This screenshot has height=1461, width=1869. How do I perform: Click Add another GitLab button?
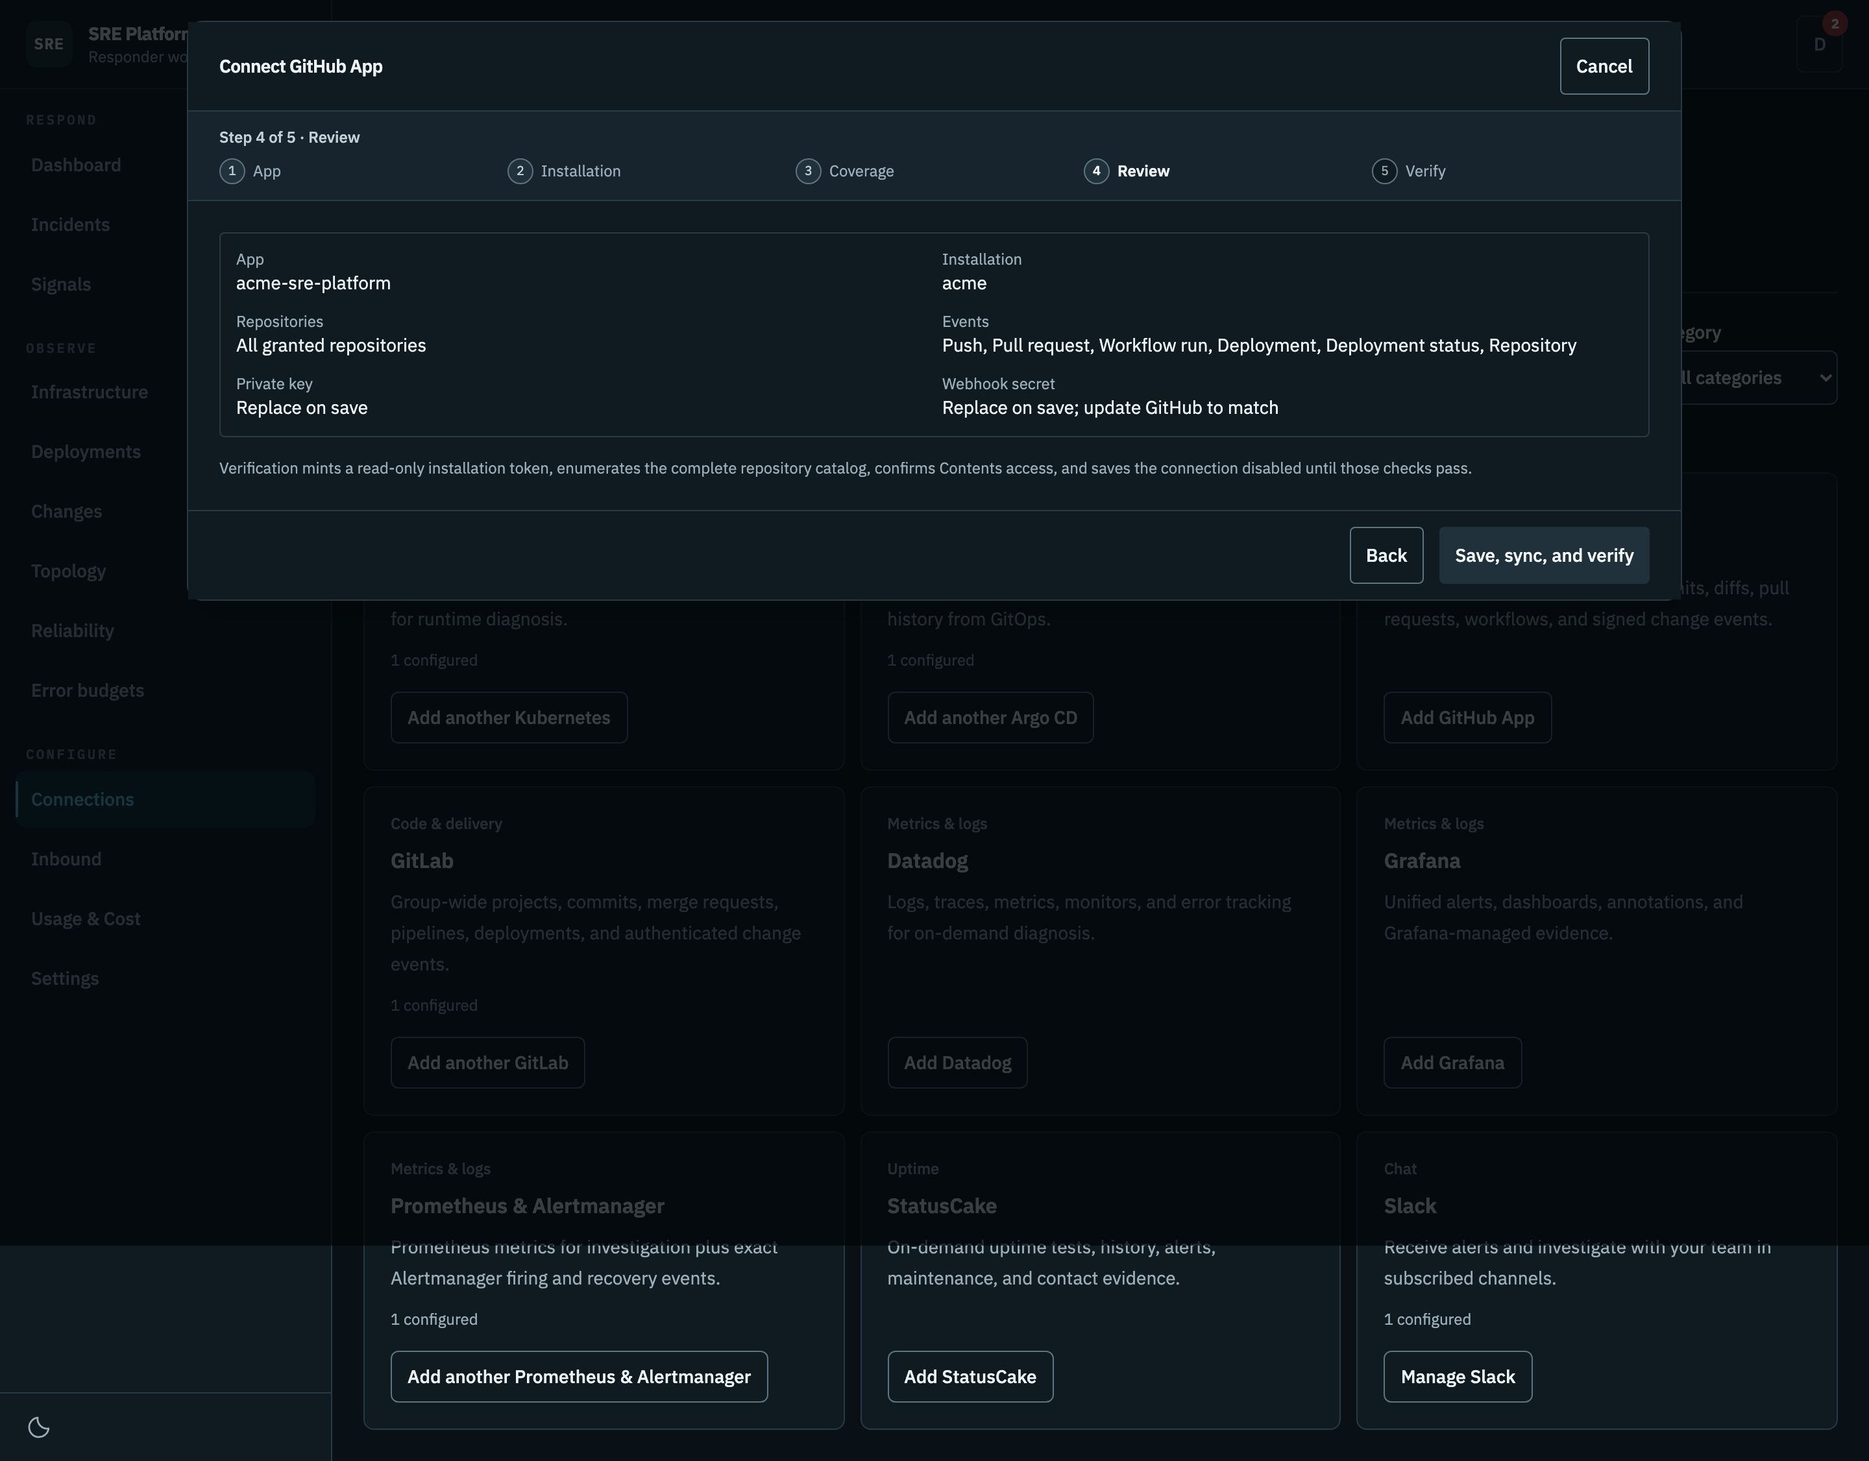point(487,1063)
